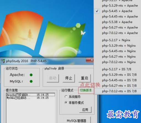Click the 提示信息 log list area
The image size is (141, 123).
31,108
